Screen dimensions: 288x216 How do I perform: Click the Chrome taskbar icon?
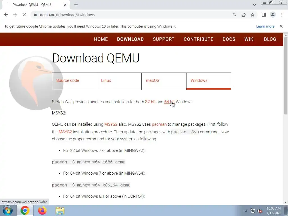click(x=25, y=210)
